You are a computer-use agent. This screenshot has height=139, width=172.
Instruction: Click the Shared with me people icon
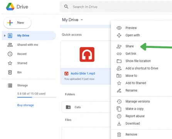[x=10, y=45]
